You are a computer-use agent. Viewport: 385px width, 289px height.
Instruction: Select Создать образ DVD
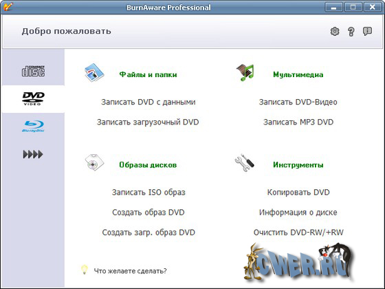pyautogui.click(x=148, y=213)
